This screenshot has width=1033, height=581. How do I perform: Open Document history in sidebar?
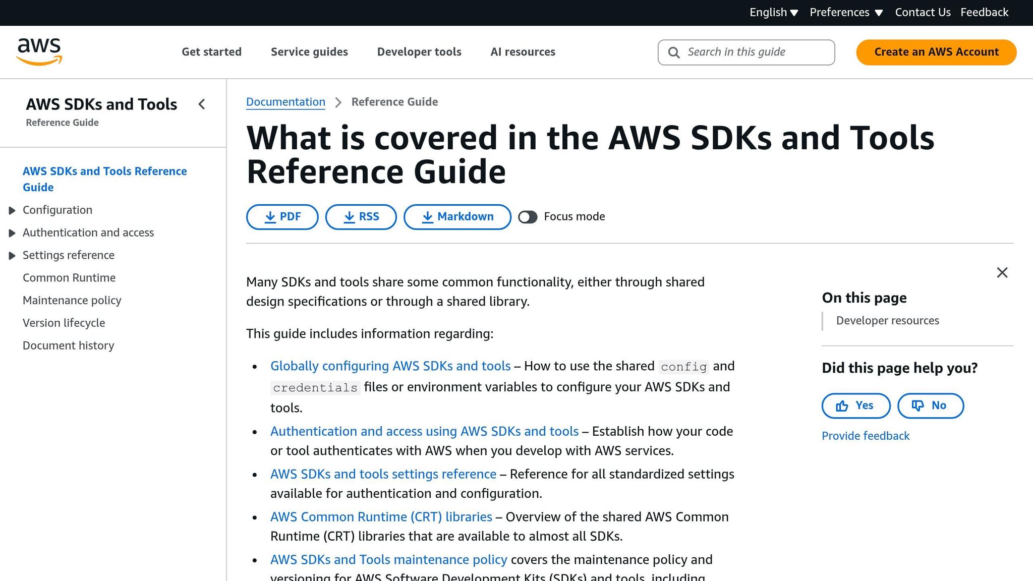tap(69, 345)
